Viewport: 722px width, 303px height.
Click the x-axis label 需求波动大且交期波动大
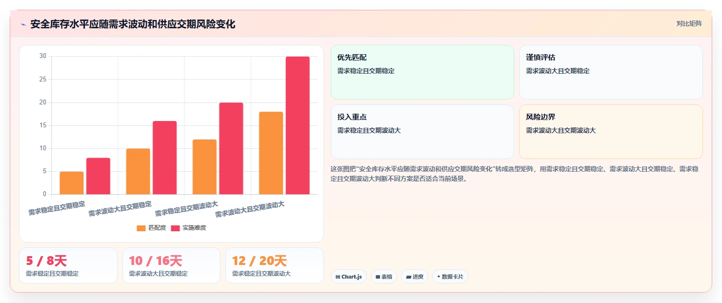250,209
